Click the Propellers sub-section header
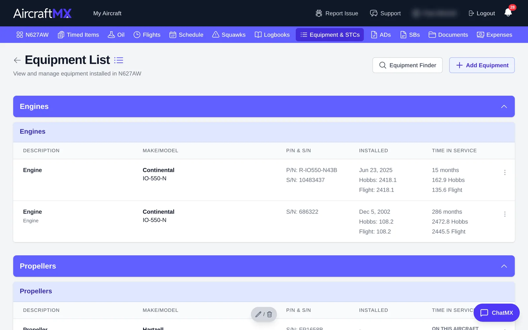Image resolution: width=528 pixels, height=330 pixels. click(x=264, y=291)
